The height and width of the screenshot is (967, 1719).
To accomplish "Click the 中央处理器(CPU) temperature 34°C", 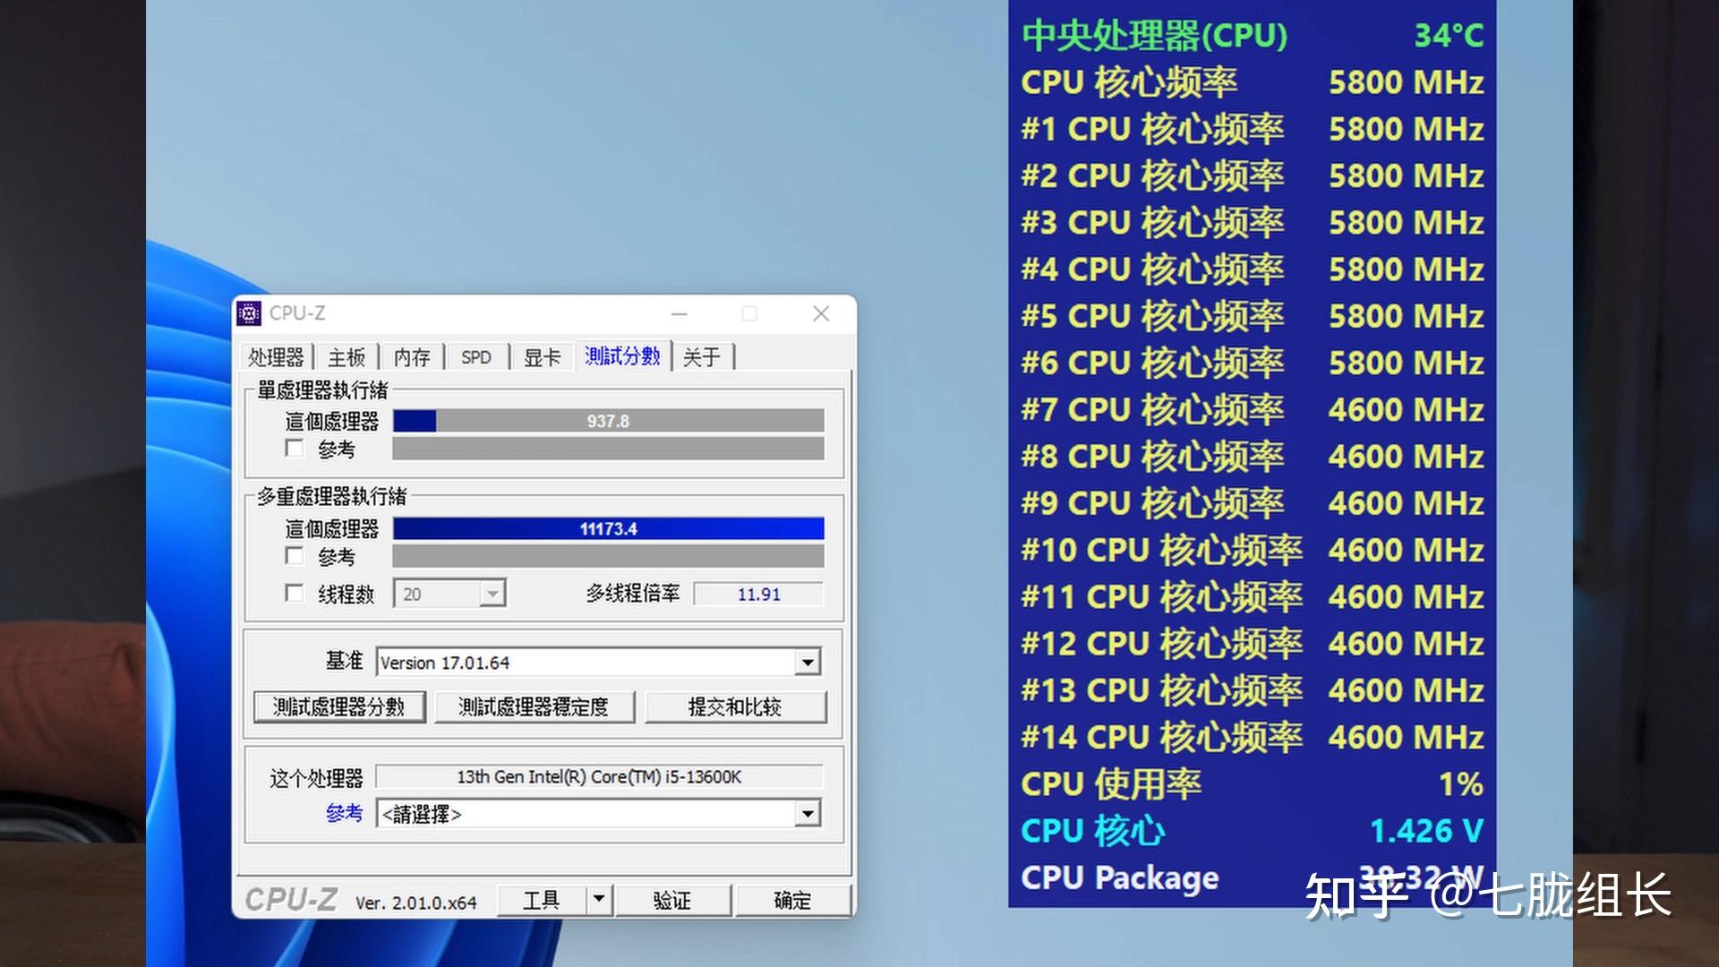I will [1448, 36].
